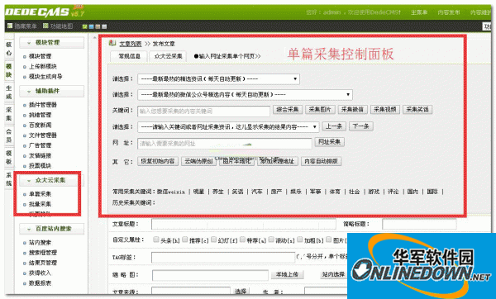Image resolution: width=496 pixels, height=299 pixels.
Task: Open 百度新闻 in sidebar
Action: coord(41,126)
